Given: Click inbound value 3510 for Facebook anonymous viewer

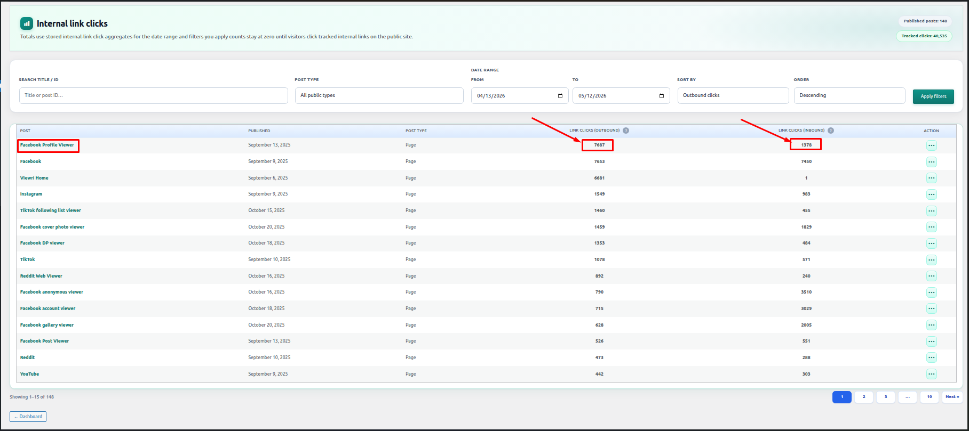Looking at the screenshot, I should coord(806,292).
